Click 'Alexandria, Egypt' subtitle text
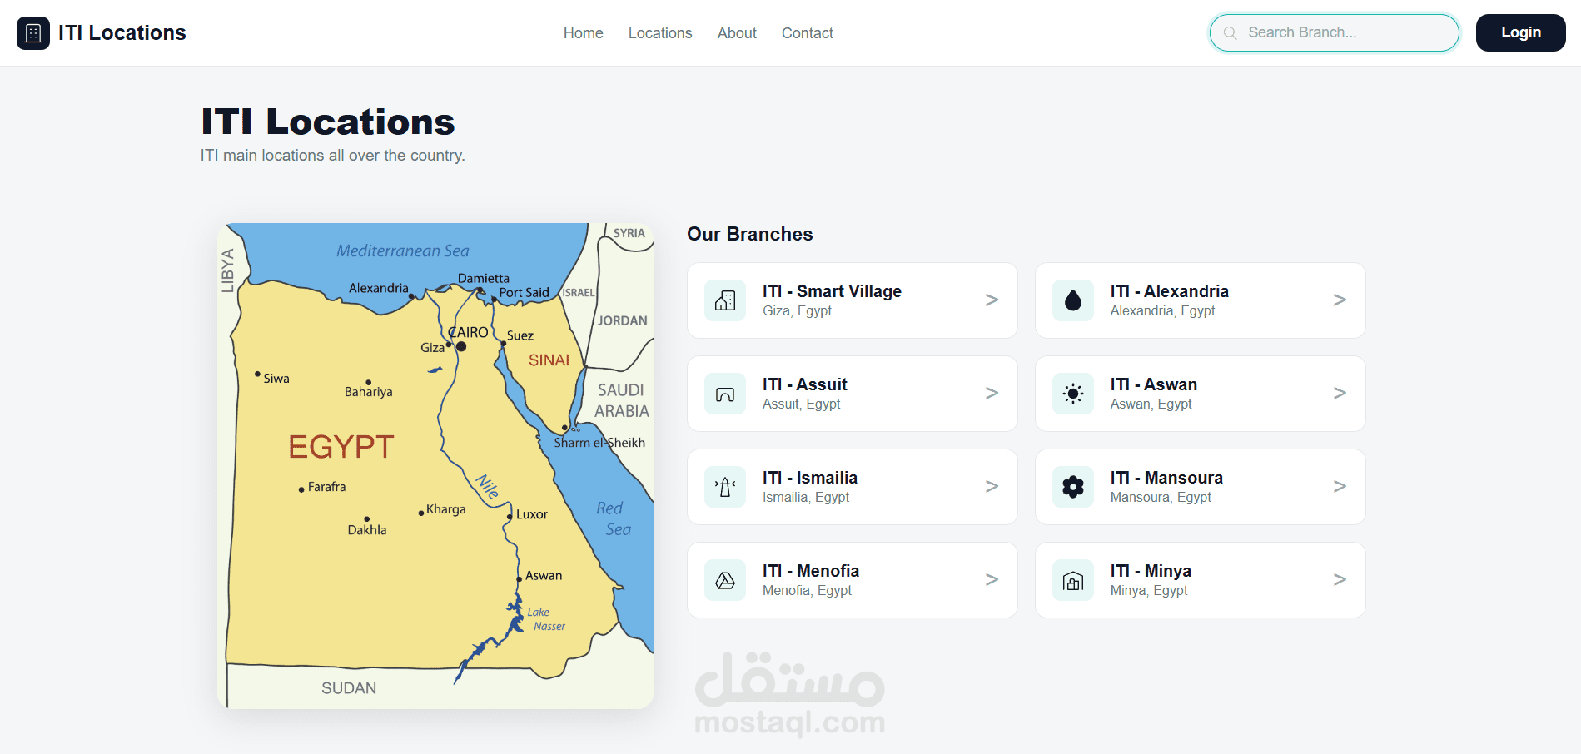 1162,311
